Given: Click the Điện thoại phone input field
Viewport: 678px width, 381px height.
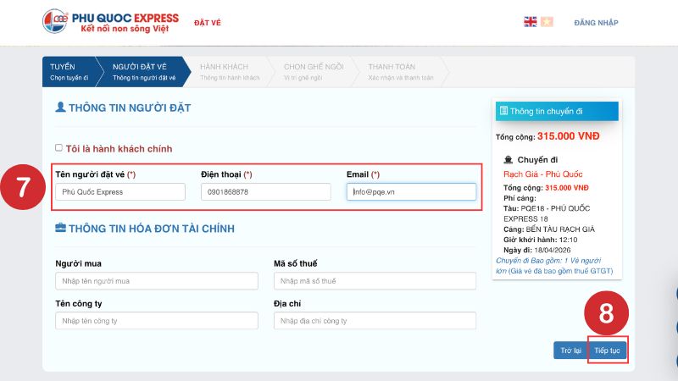Looking at the screenshot, I should click(x=266, y=192).
